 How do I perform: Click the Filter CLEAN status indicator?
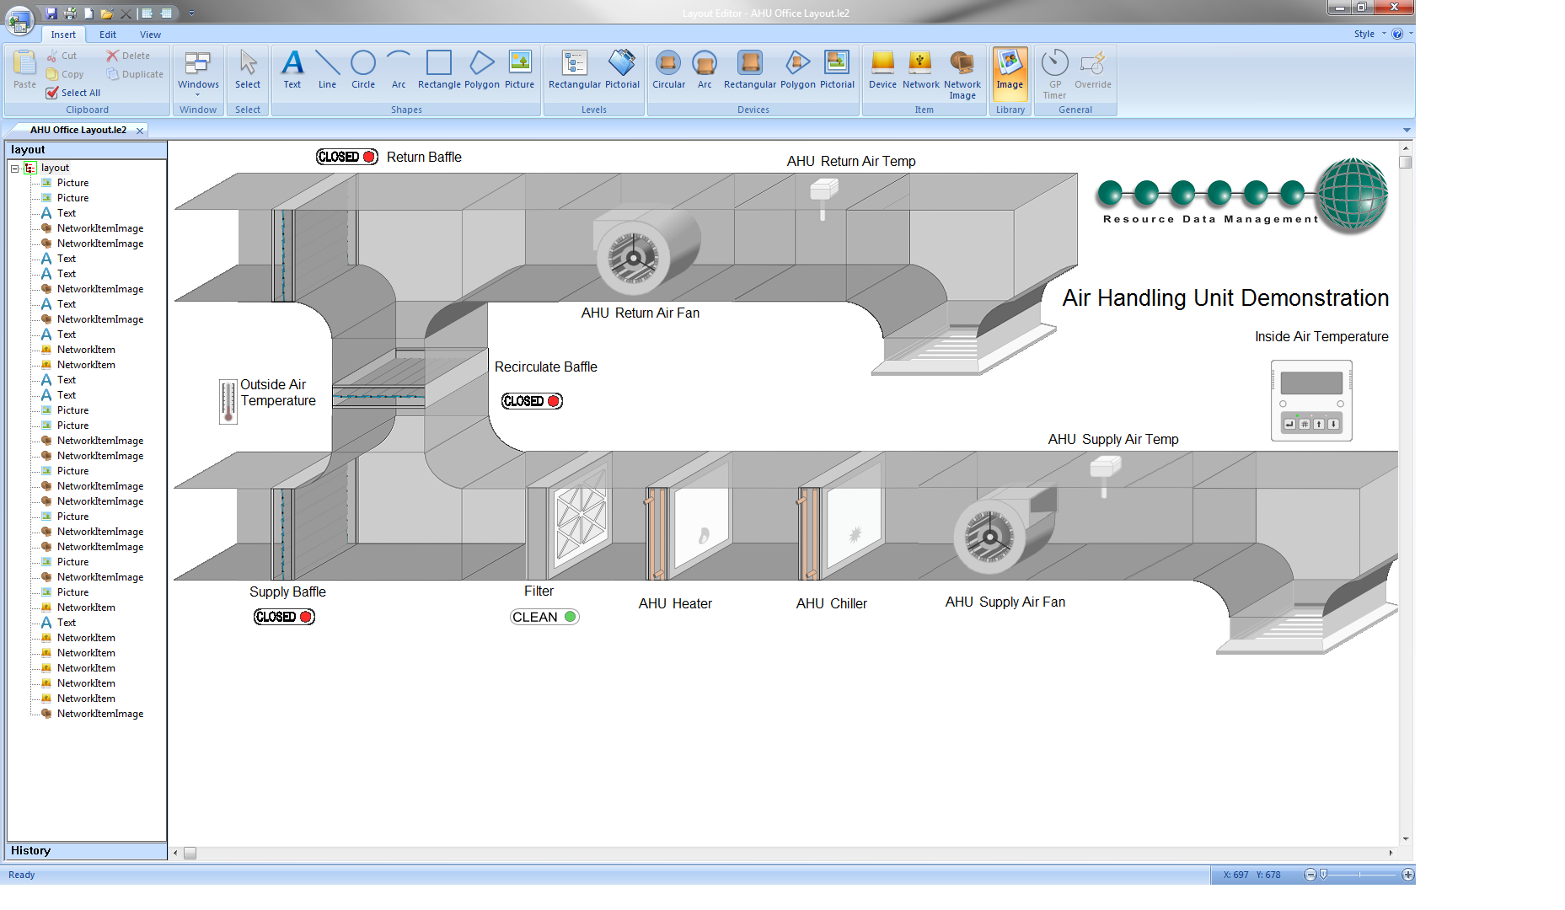(544, 617)
